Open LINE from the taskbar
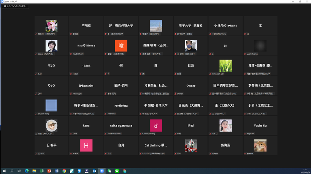Screen dimensions: 311x174 117,171
